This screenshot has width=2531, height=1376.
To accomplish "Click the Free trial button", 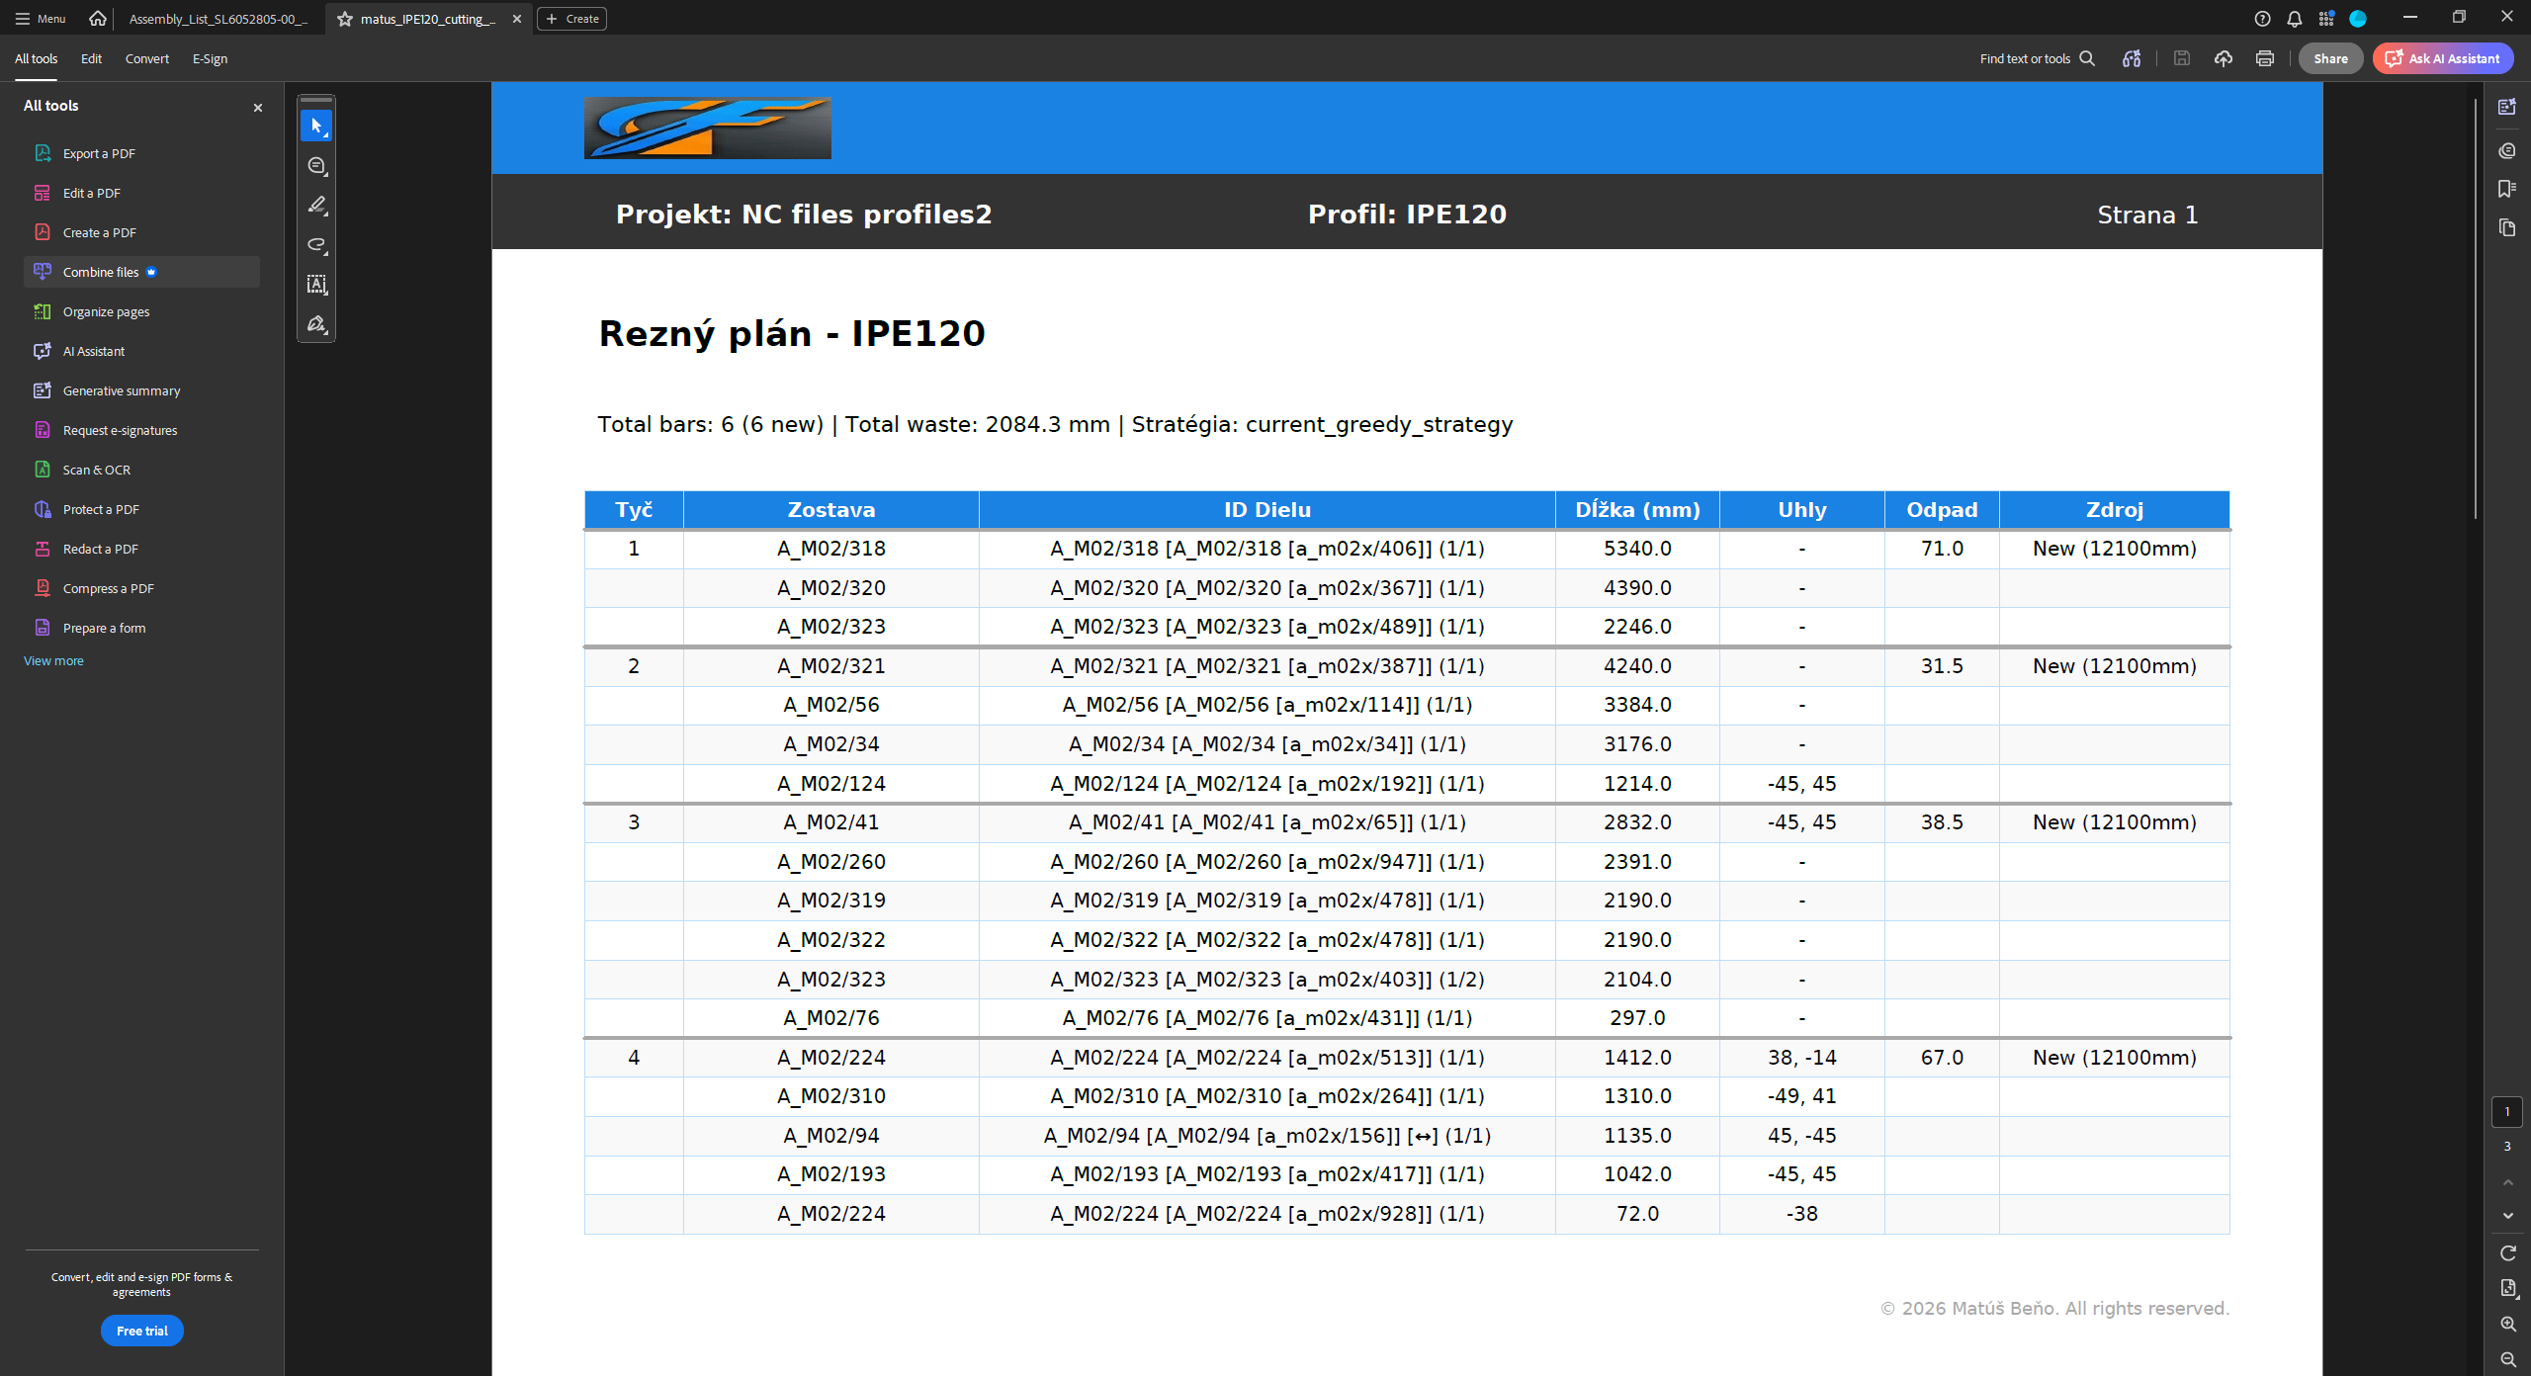I will pyautogui.click(x=141, y=1331).
